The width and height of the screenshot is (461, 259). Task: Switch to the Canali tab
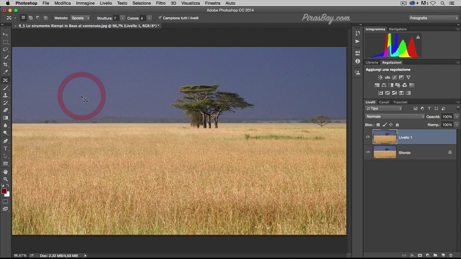[384, 102]
